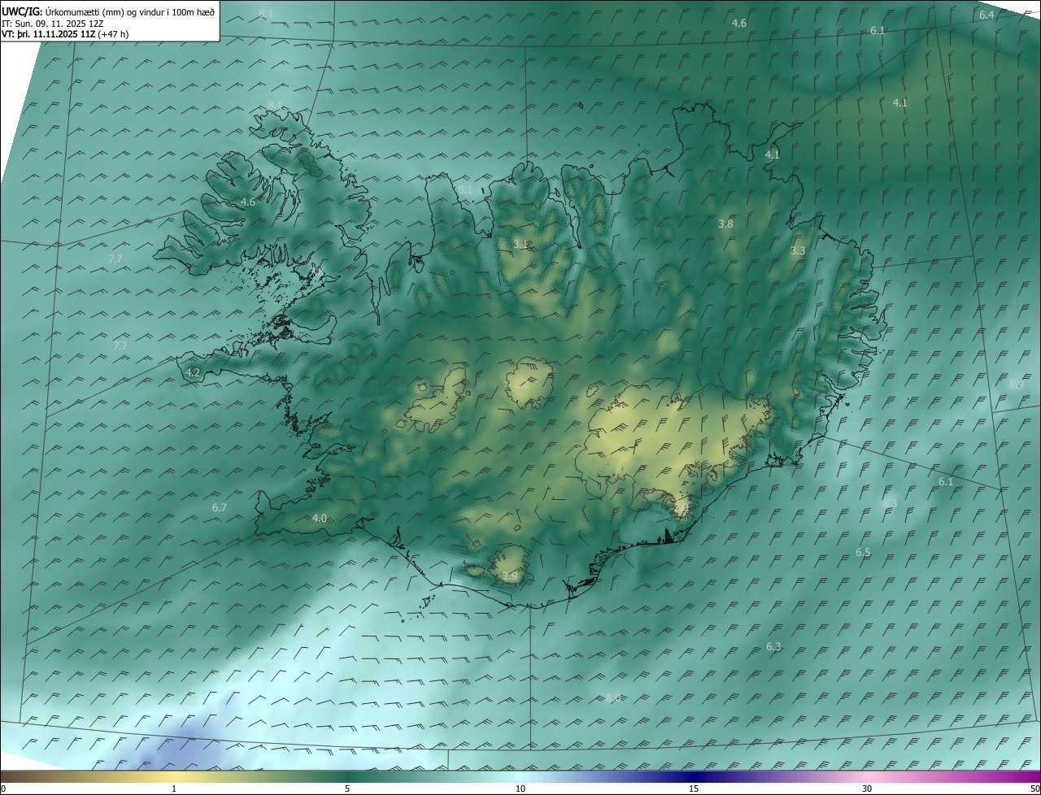The height and width of the screenshot is (795, 1041).
Task: Click the 6.4 value label
Action: tap(987, 15)
